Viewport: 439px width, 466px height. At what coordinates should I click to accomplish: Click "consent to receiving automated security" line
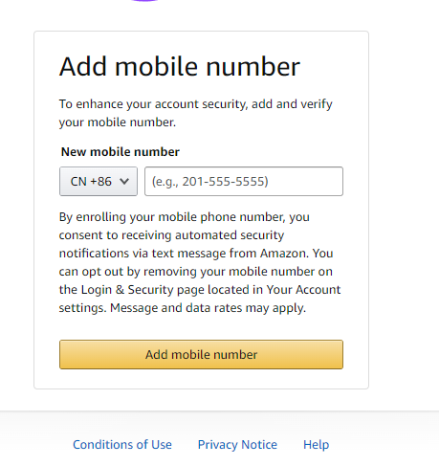[x=171, y=235]
